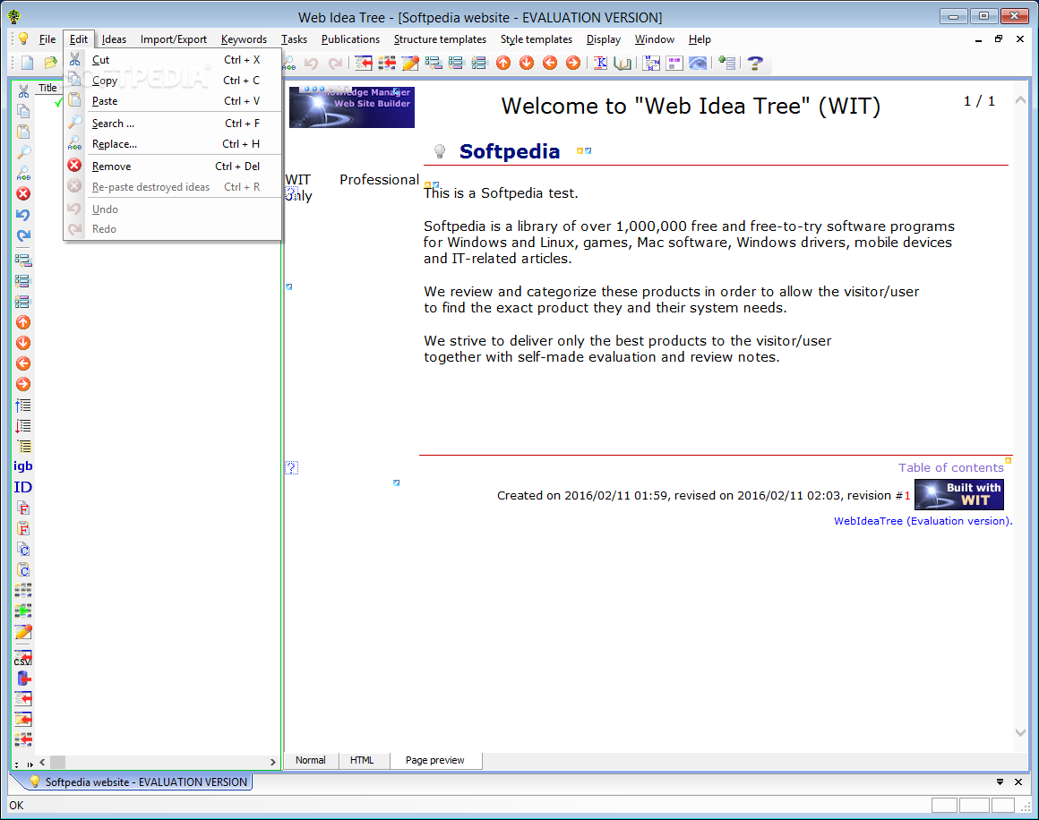Click the eye preview icon in toolbar

(x=698, y=63)
